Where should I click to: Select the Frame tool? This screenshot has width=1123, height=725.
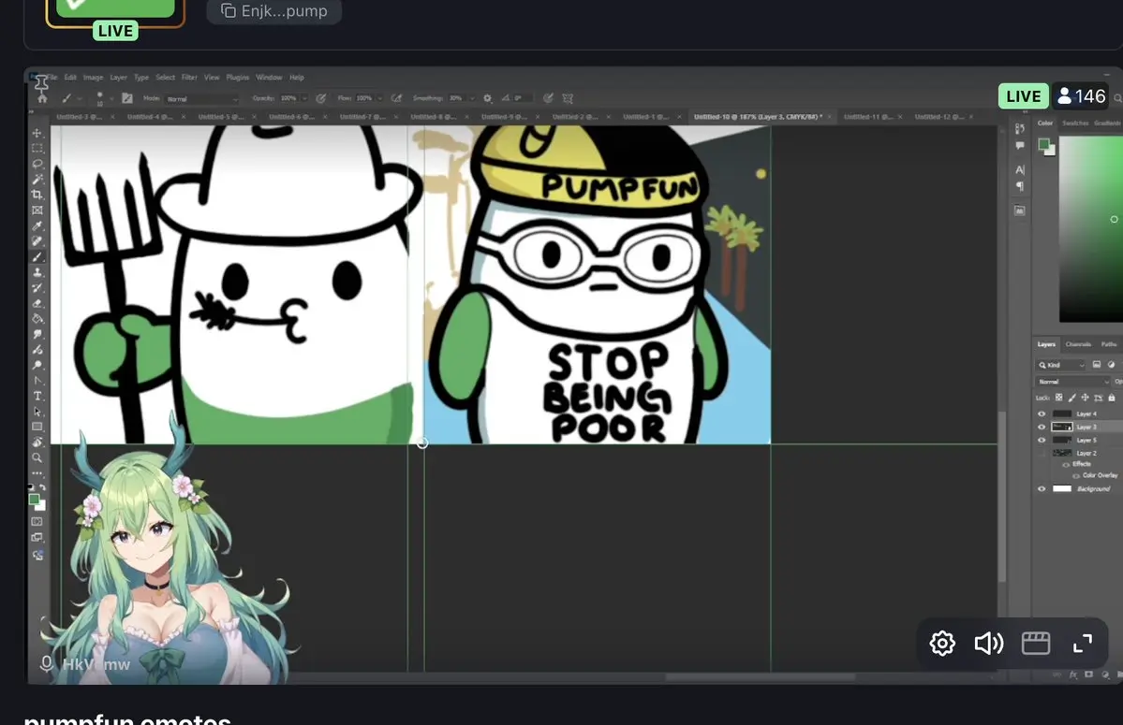click(x=37, y=210)
